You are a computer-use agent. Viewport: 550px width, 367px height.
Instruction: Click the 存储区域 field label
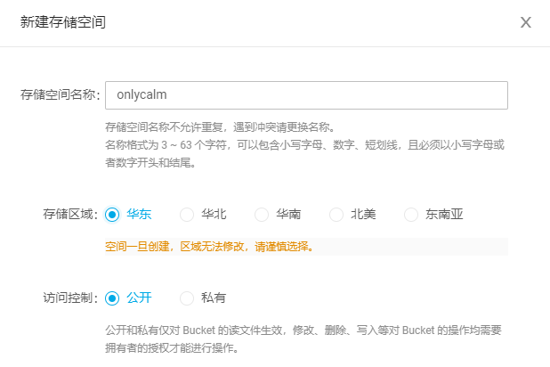click(70, 214)
